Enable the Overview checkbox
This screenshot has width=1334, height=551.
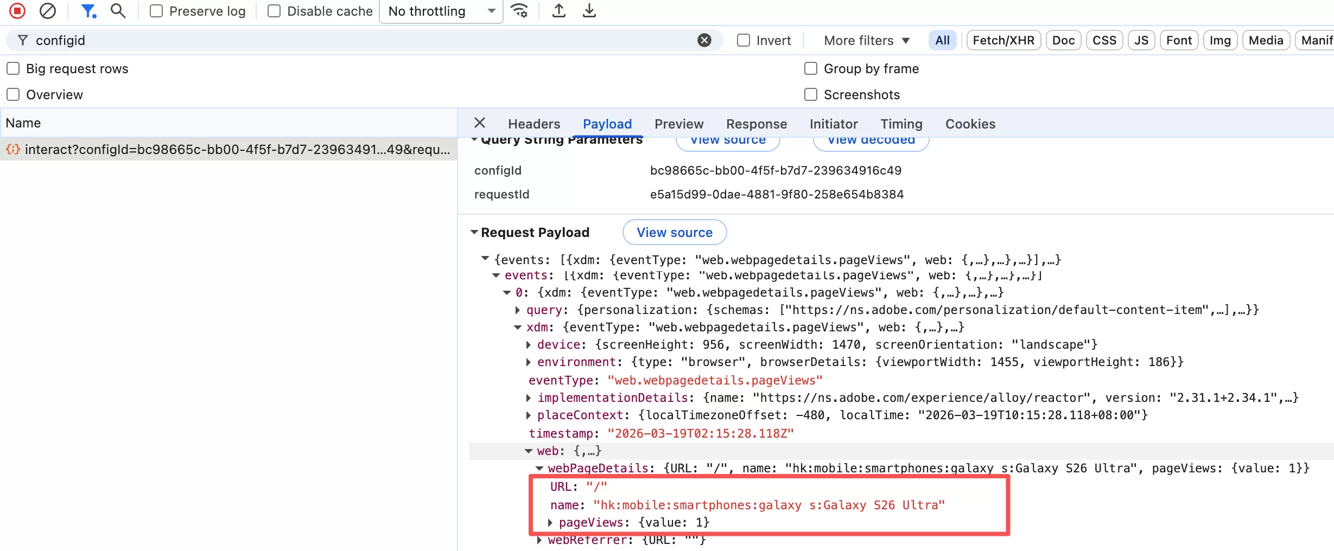pyautogui.click(x=13, y=94)
